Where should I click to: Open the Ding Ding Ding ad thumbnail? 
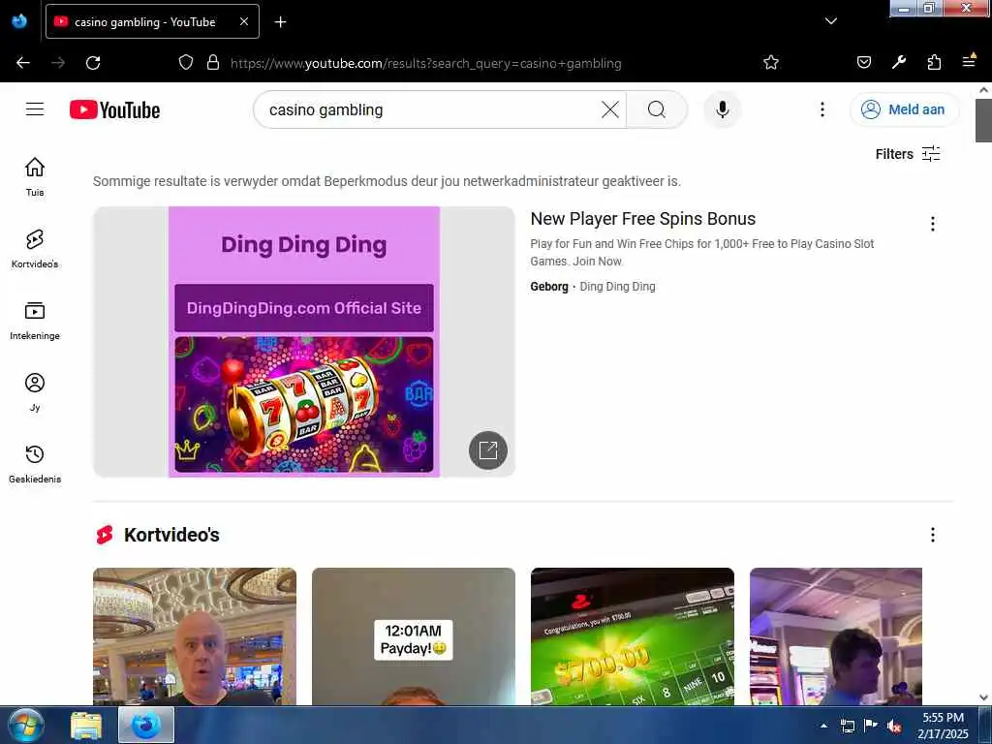(303, 342)
